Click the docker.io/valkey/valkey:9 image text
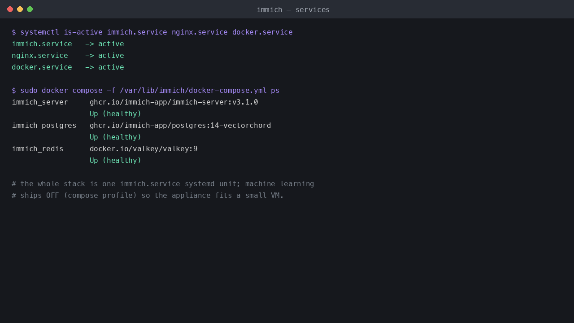Viewport: 574px width, 323px height. (x=143, y=149)
